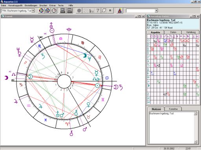
Task: Open the Hilfe menu
Action: 71,5
